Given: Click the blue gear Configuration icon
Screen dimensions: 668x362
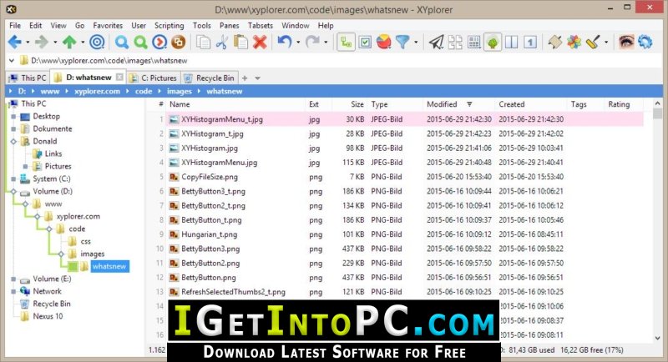Looking at the screenshot, I should pyautogui.click(x=645, y=42).
